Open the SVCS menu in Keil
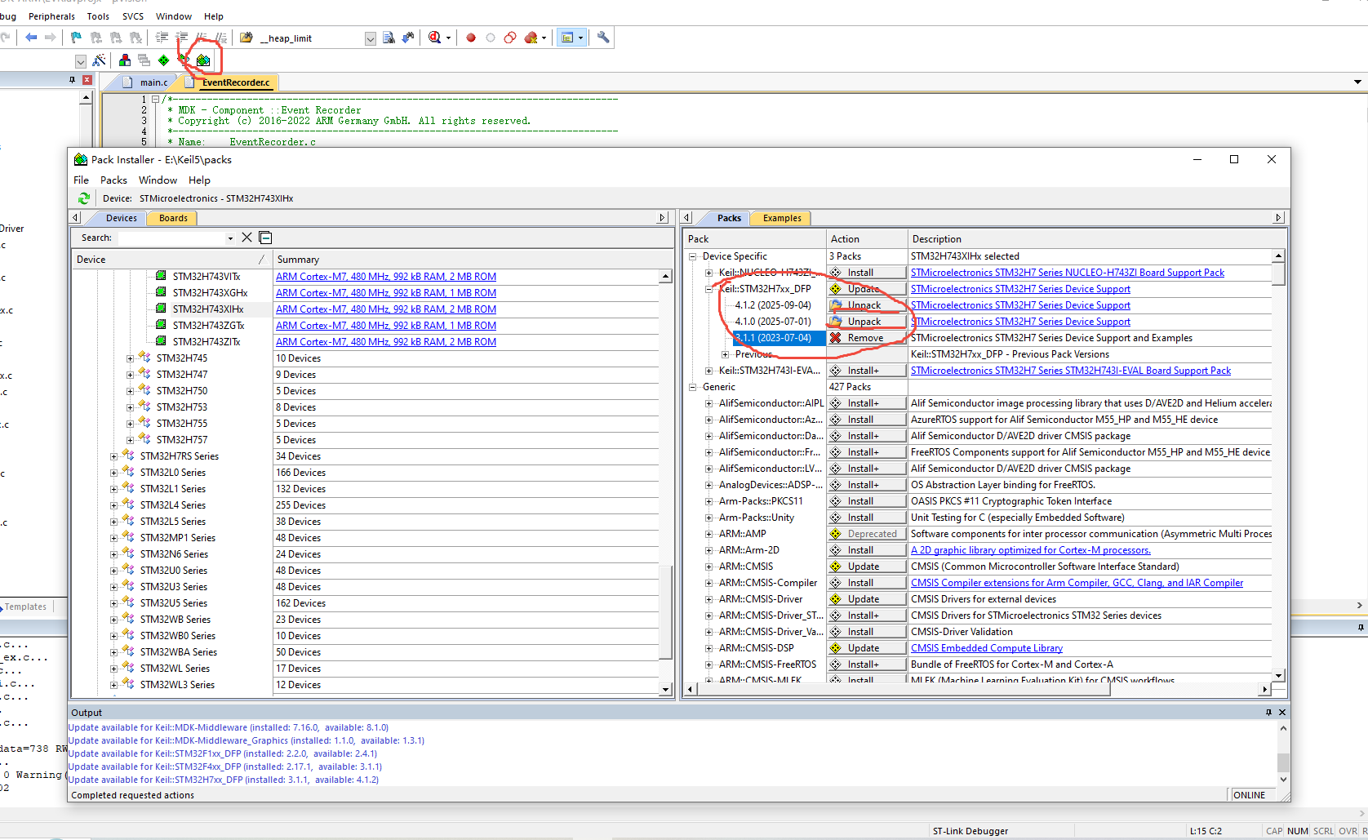1368x840 pixels. pyautogui.click(x=133, y=16)
